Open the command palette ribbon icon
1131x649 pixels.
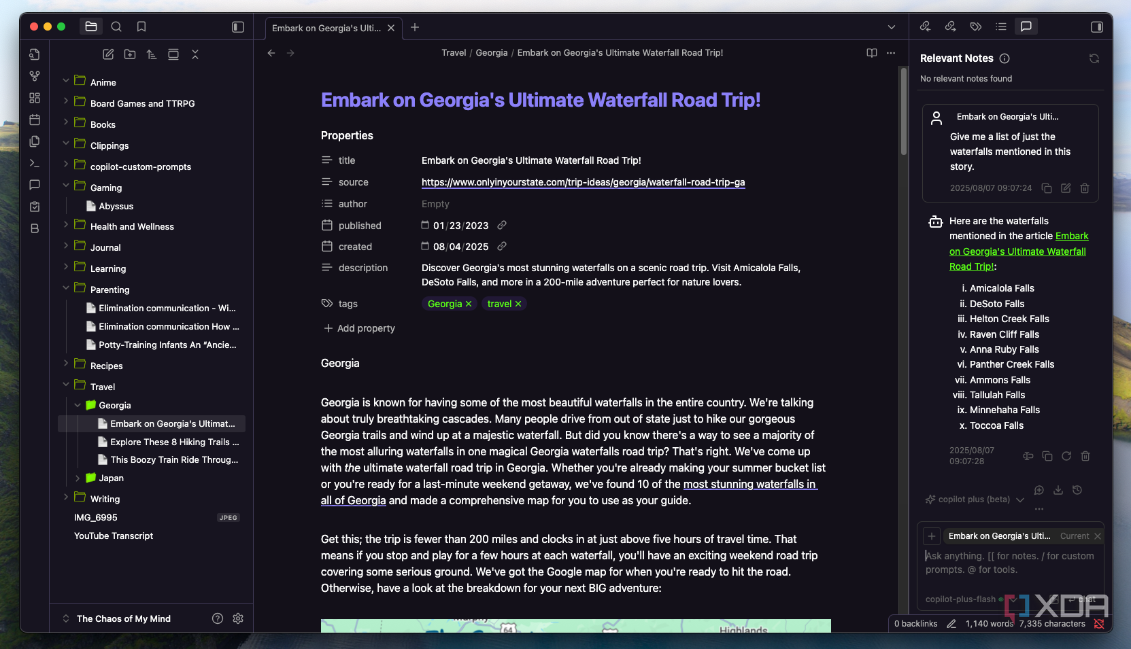click(35, 163)
